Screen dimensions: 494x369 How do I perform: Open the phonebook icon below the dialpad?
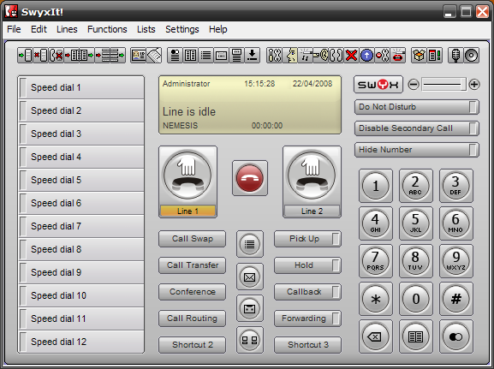[x=415, y=336]
